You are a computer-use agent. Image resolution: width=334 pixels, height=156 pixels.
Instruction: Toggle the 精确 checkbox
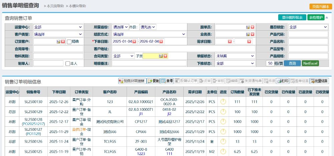pyautogui.click(x=69, y=42)
